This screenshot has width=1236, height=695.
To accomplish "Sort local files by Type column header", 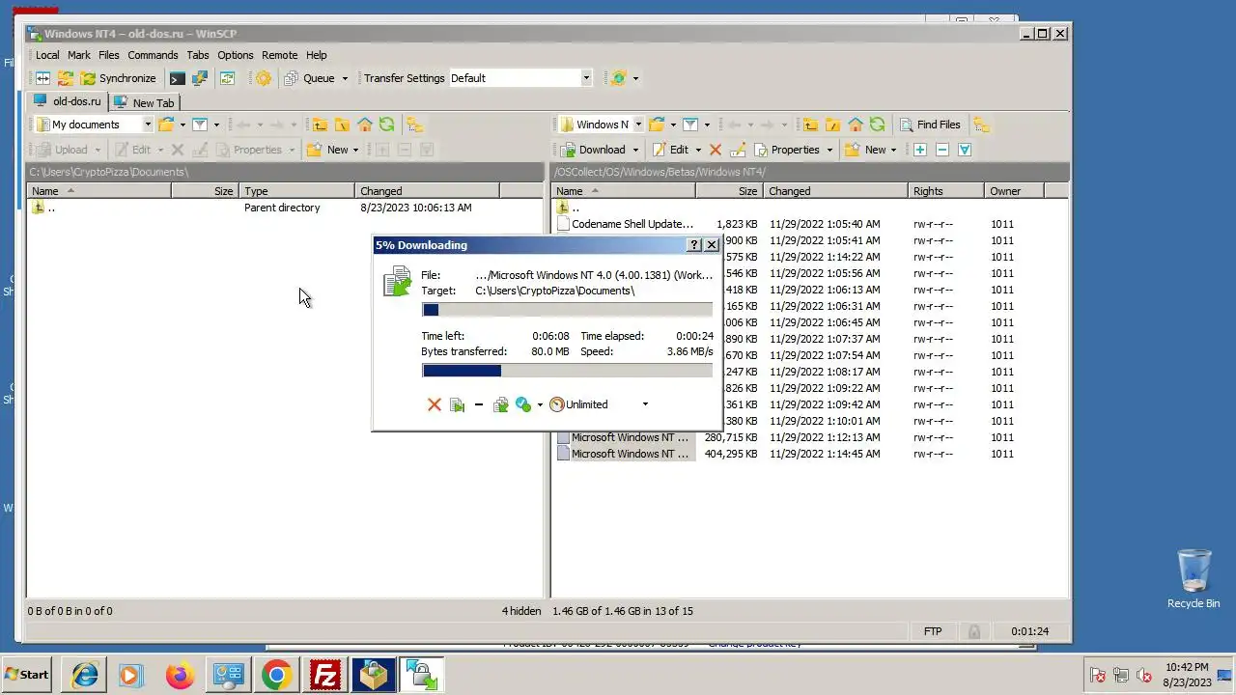I will pyautogui.click(x=297, y=191).
